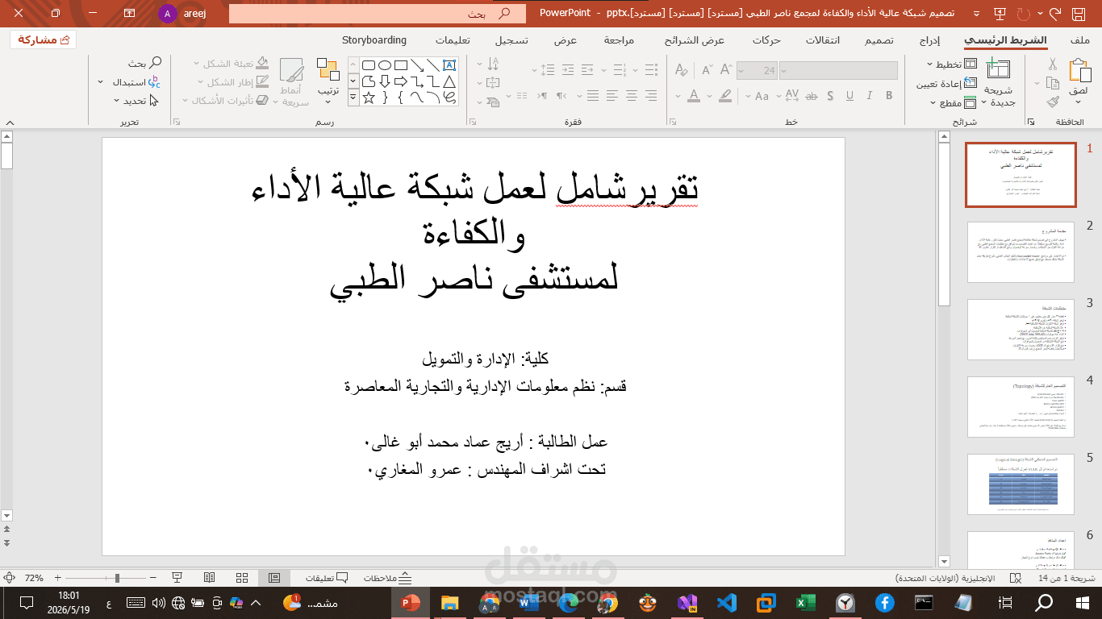Click the text highlight color pen
The height and width of the screenshot is (619, 1102).
coord(725,96)
